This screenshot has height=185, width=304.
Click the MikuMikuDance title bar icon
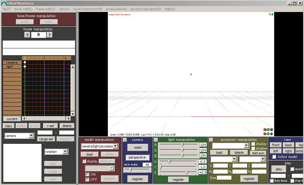click(4, 3)
